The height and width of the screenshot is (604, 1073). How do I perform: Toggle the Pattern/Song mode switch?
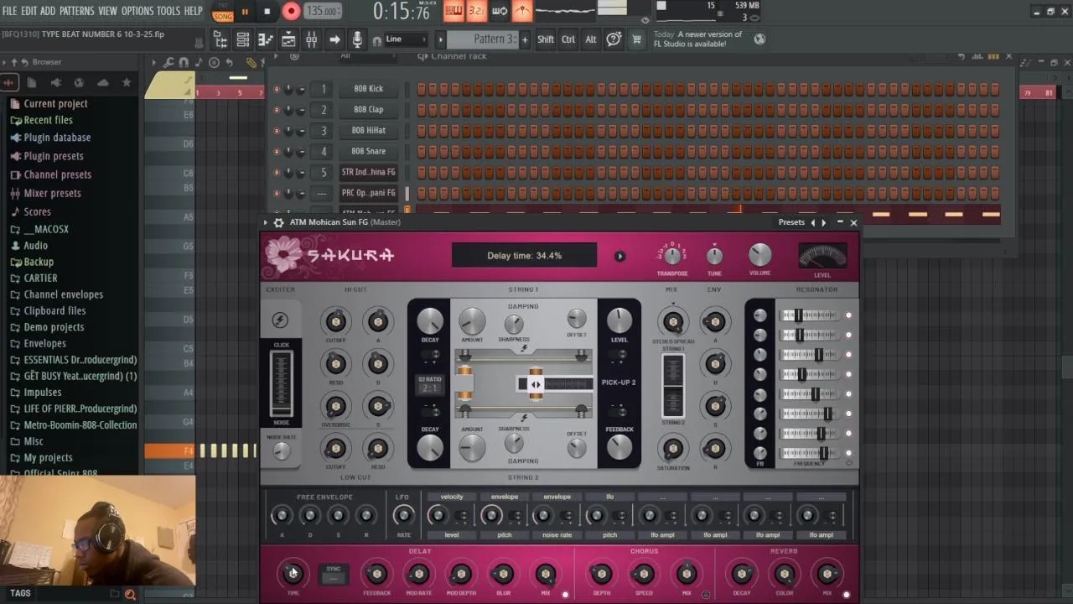point(223,12)
